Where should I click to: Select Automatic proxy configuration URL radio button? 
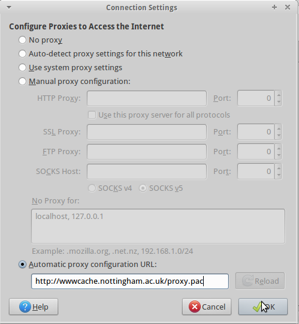coord(22,264)
